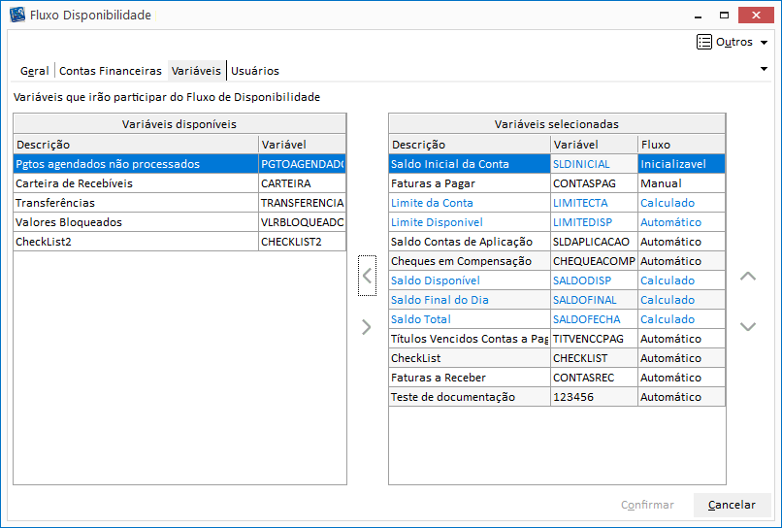The width and height of the screenshot is (782, 528).
Task: Click the Fluxo column header
Action: 681,145
